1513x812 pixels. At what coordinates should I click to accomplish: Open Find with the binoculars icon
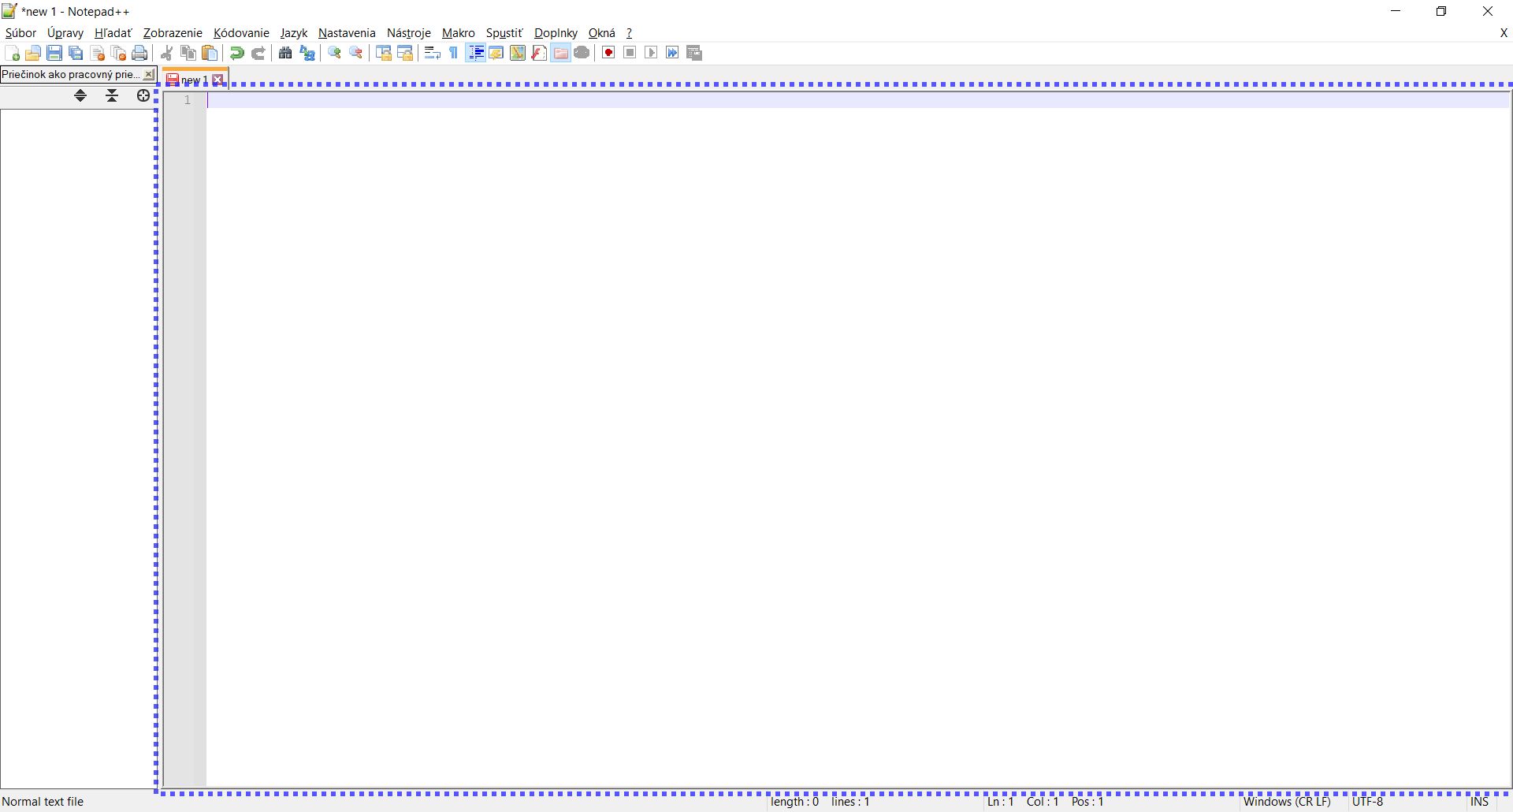(x=285, y=53)
